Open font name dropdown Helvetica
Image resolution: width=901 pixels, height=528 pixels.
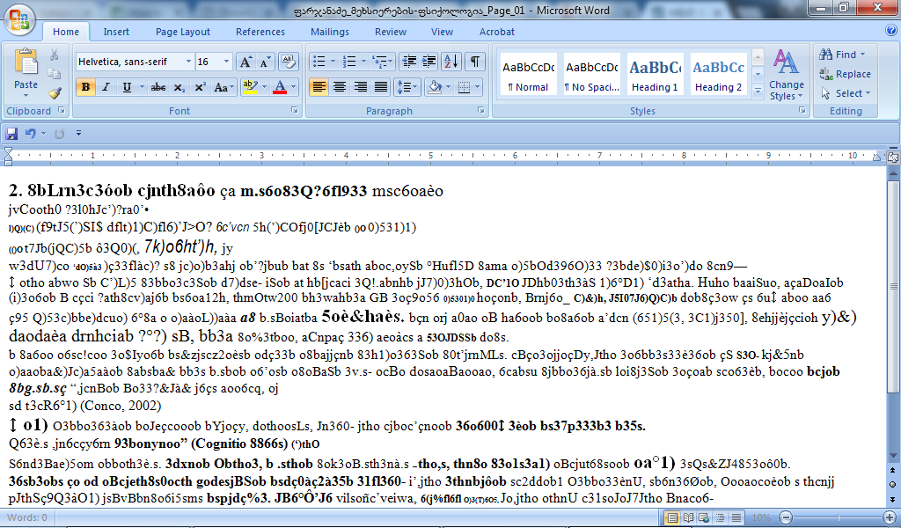188,62
